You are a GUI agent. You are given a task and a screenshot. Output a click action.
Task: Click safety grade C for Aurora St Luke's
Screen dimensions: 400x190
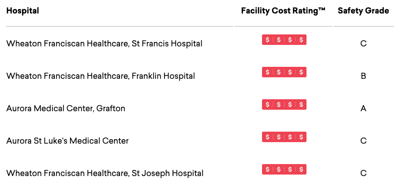coord(363,141)
